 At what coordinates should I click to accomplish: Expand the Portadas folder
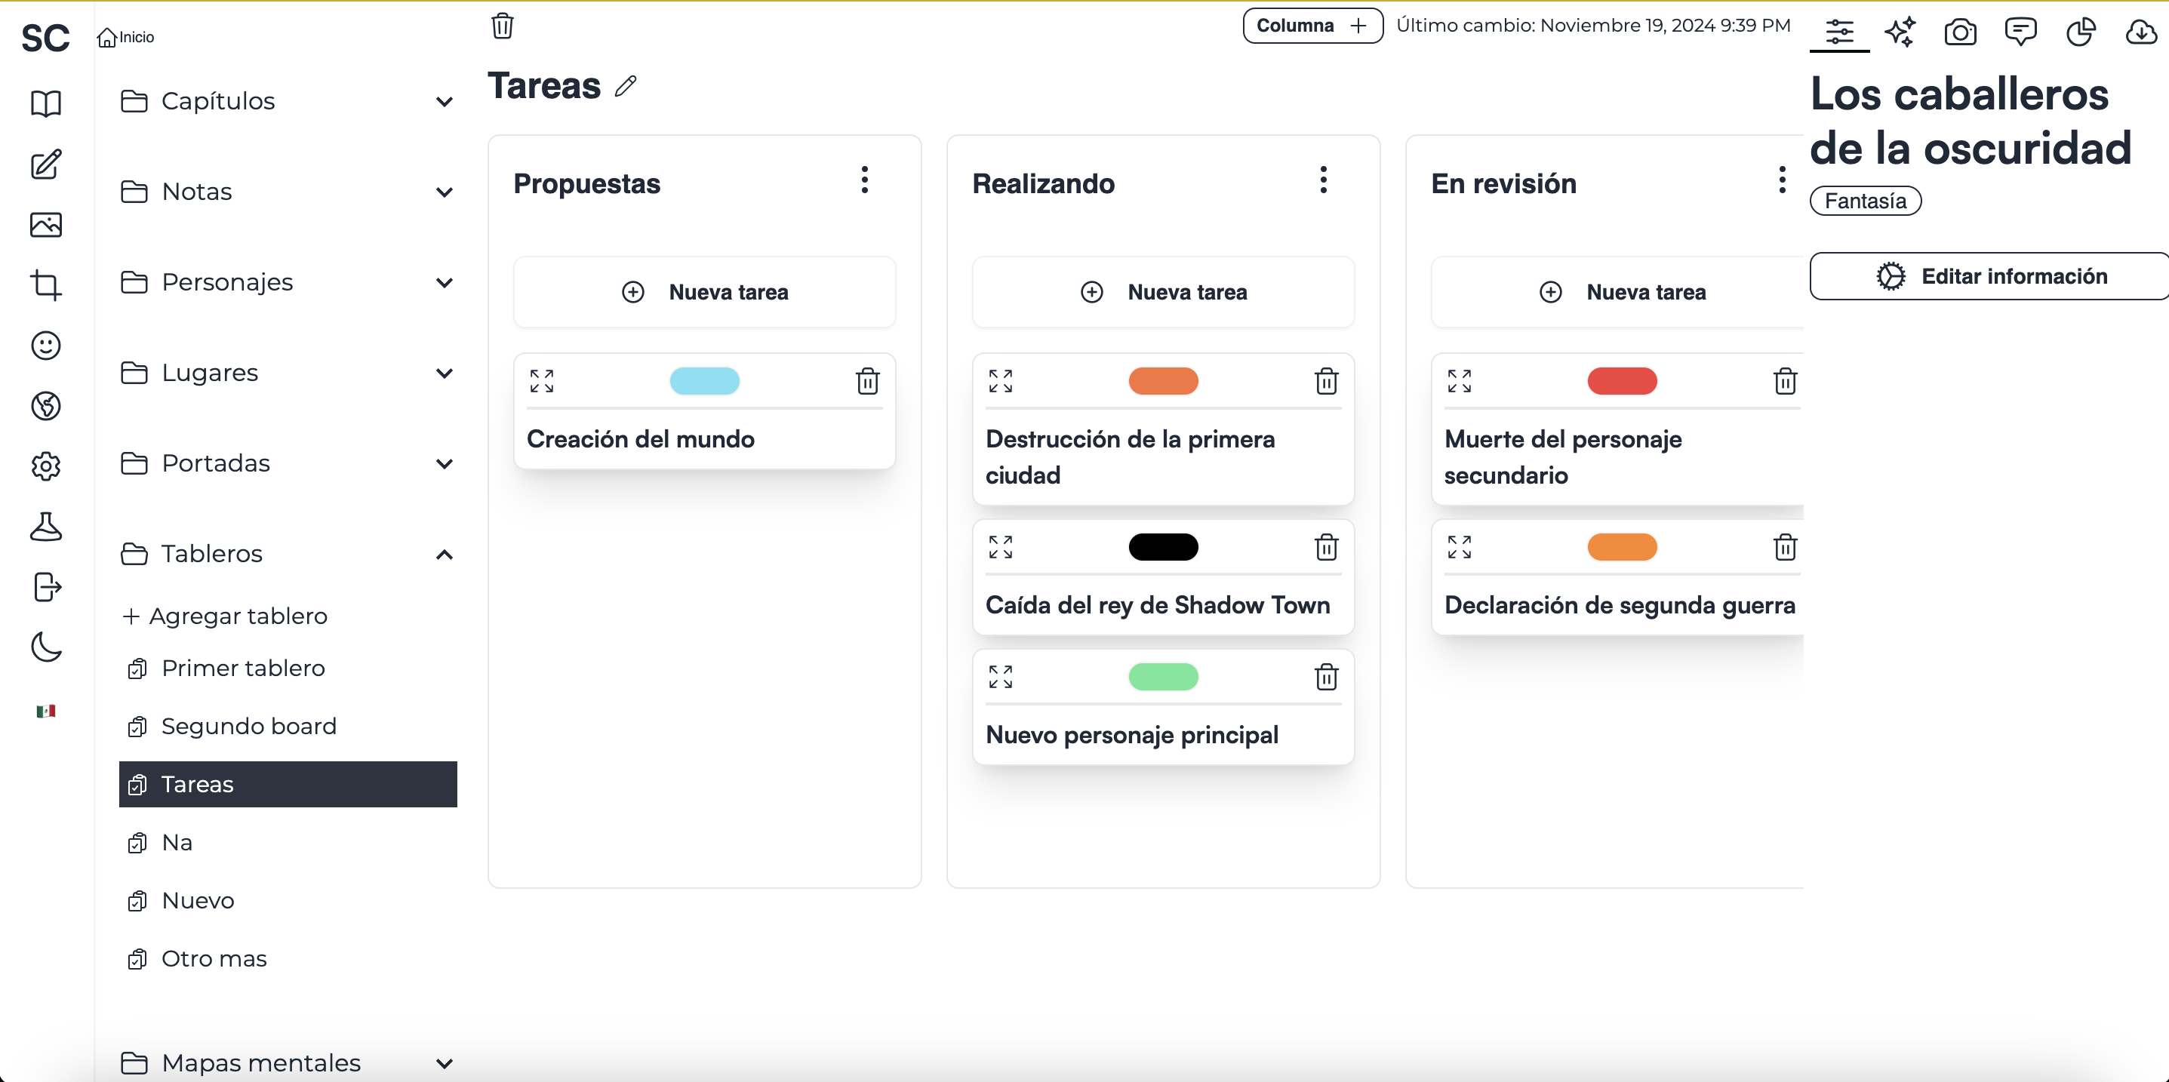point(288,463)
